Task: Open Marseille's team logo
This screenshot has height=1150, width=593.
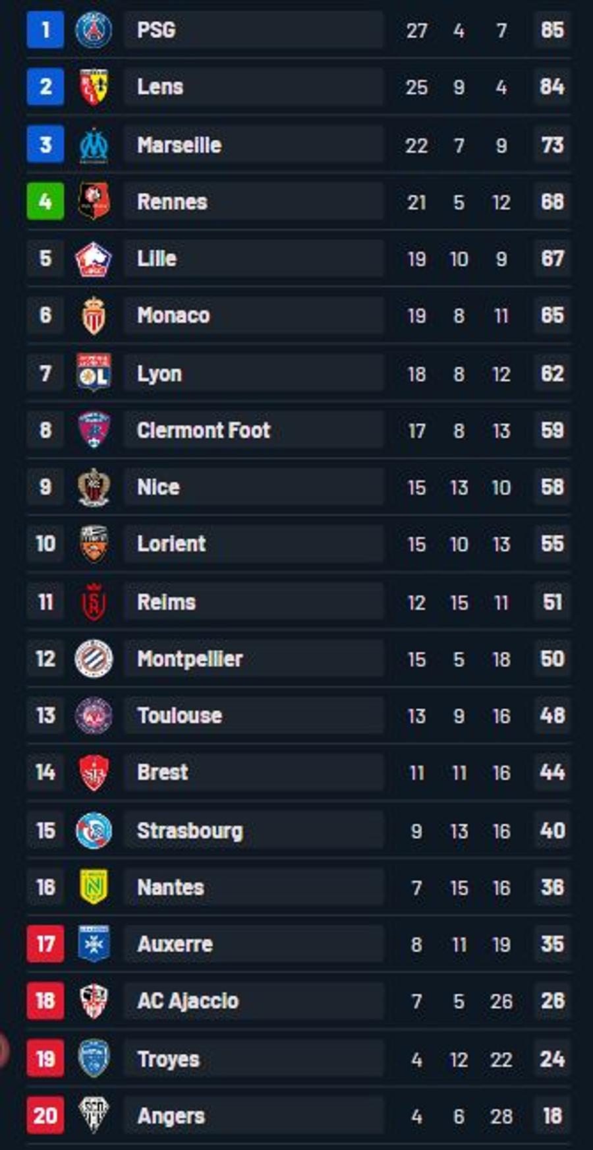Action: pyautogui.click(x=94, y=144)
